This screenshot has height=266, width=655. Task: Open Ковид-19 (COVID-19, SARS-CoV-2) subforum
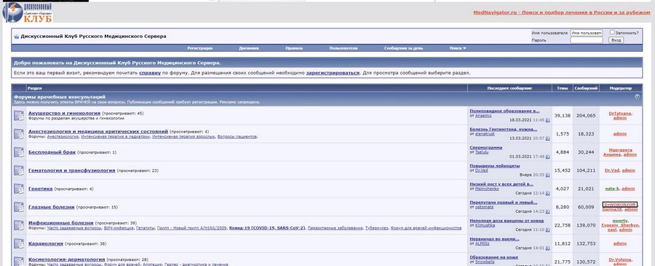tap(267, 228)
